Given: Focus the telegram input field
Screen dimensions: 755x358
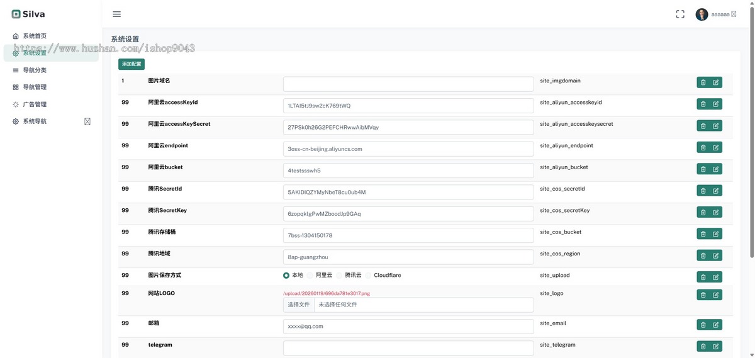Looking at the screenshot, I should pos(408,348).
